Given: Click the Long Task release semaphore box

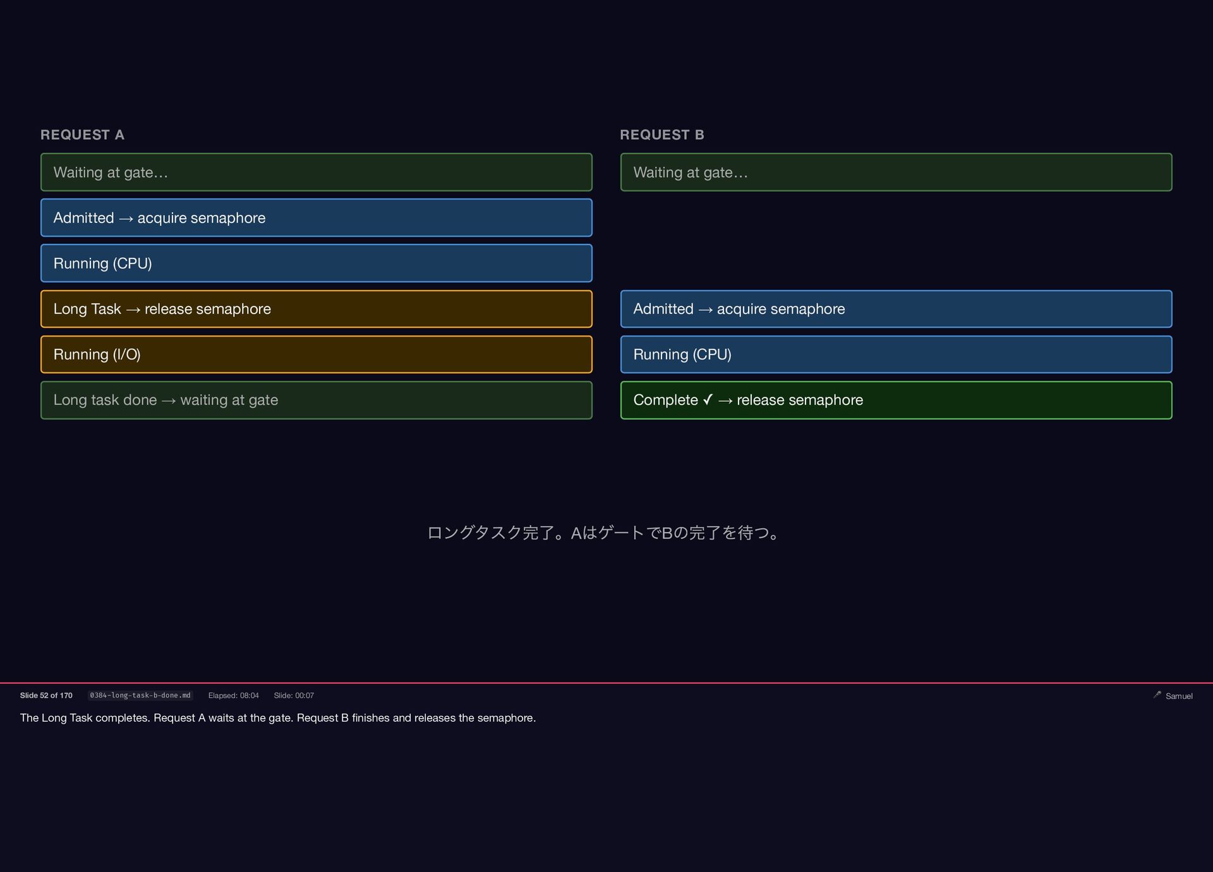Looking at the screenshot, I should (x=316, y=308).
